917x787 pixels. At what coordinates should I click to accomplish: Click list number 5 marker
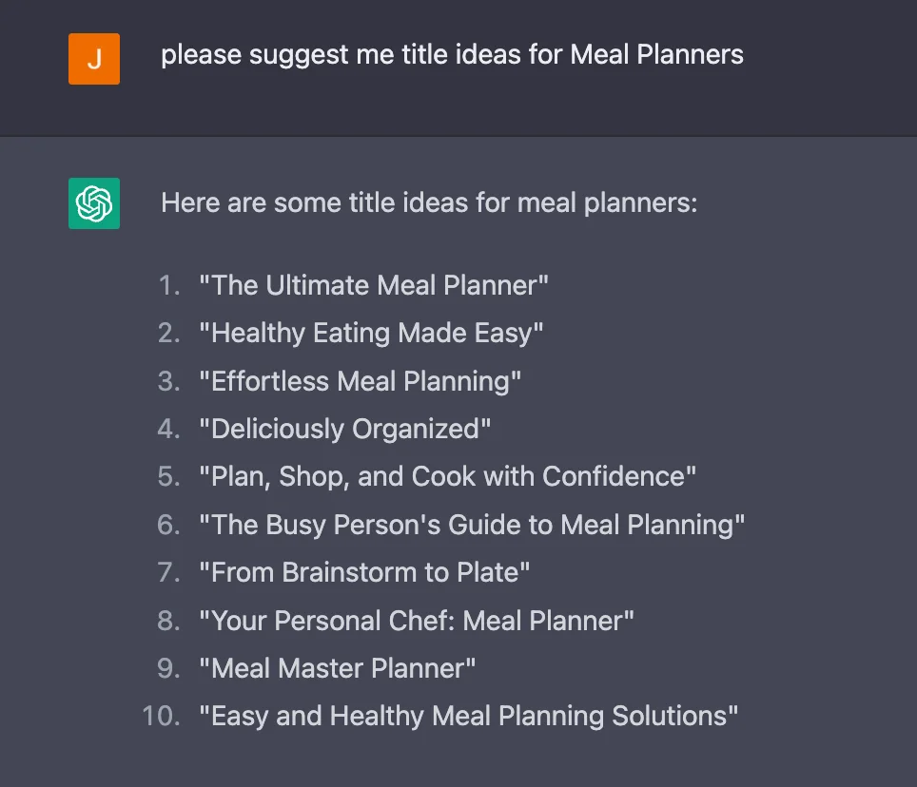169,477
